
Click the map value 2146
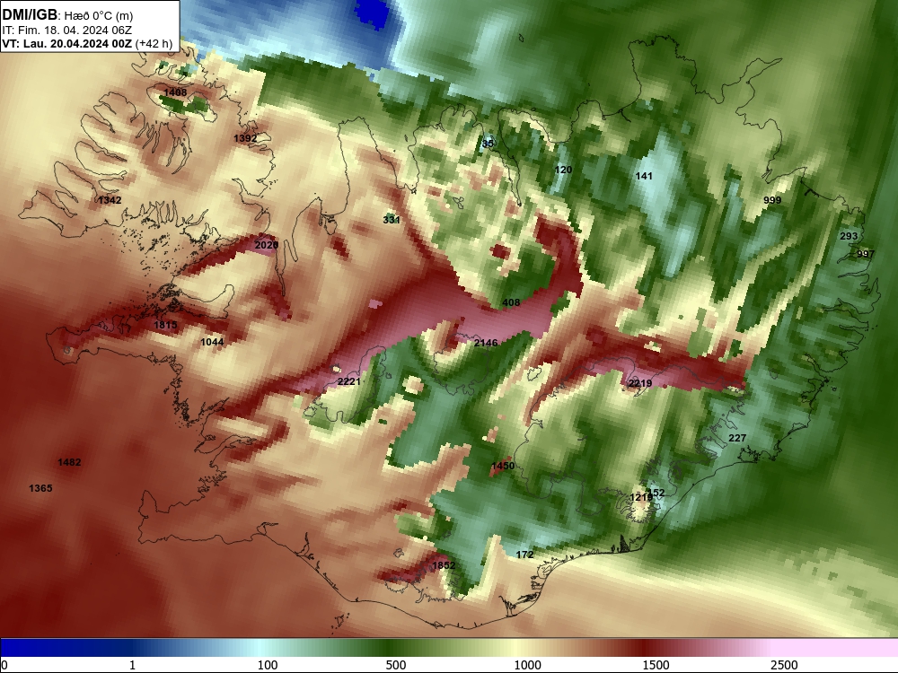click(x=486, y=342)
